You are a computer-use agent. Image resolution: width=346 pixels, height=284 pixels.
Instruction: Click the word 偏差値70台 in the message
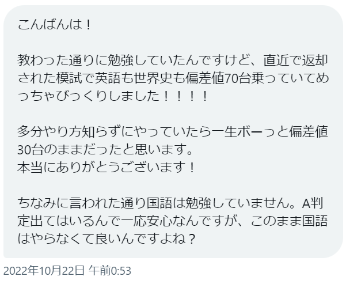click(218, 78)
